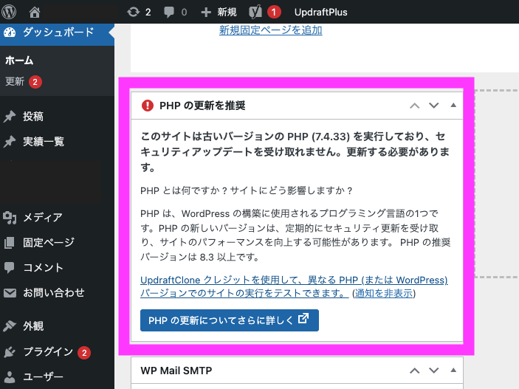Open comments bubble in admin bar
This screenshot has width=519, height=389.
(169, 13)
